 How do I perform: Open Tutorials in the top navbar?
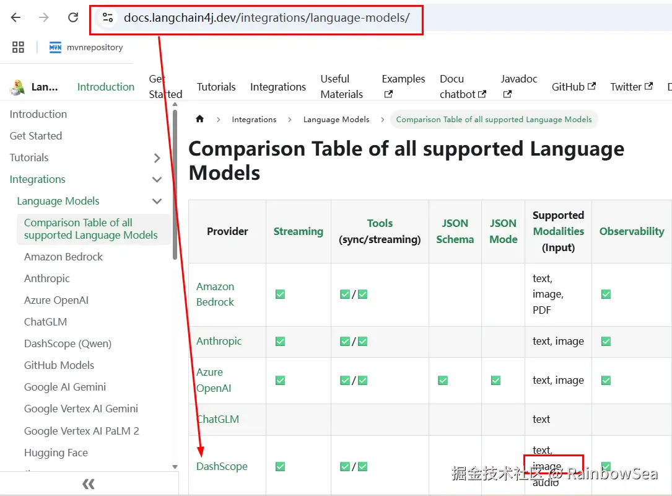(x=216, y=87)
